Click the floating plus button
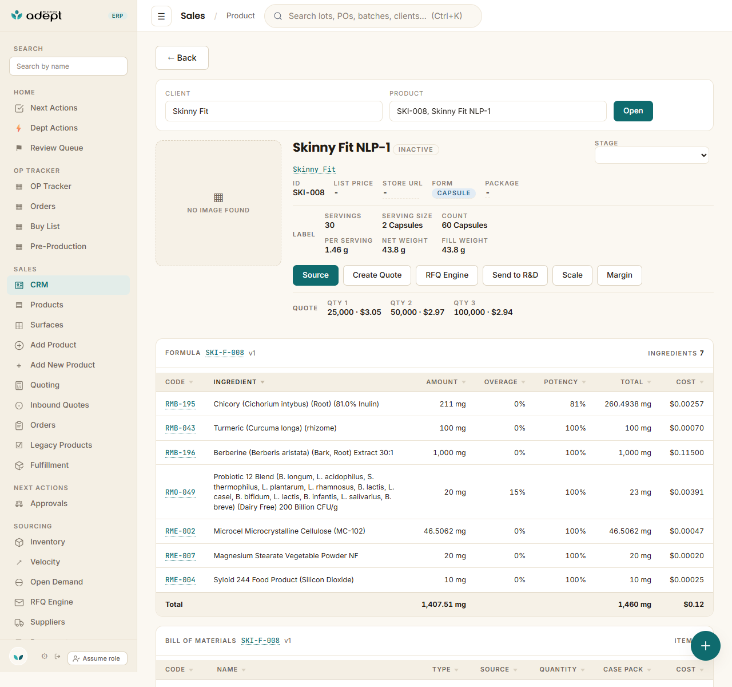 tap(706, 646)
